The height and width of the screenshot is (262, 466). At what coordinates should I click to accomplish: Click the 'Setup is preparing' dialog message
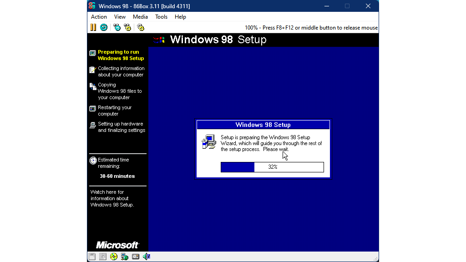[x=271, y=143]
